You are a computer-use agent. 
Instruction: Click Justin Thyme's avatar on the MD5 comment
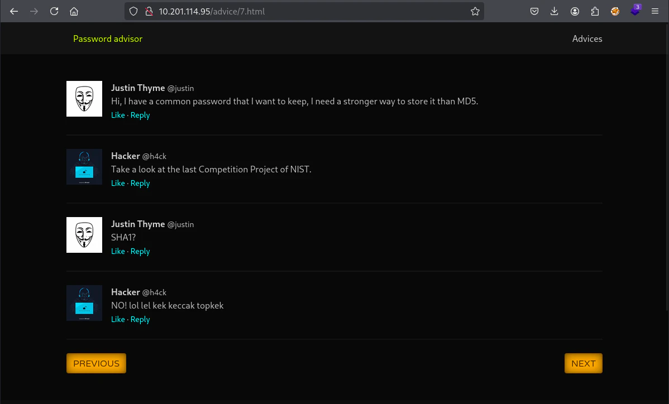click(84, 99)
